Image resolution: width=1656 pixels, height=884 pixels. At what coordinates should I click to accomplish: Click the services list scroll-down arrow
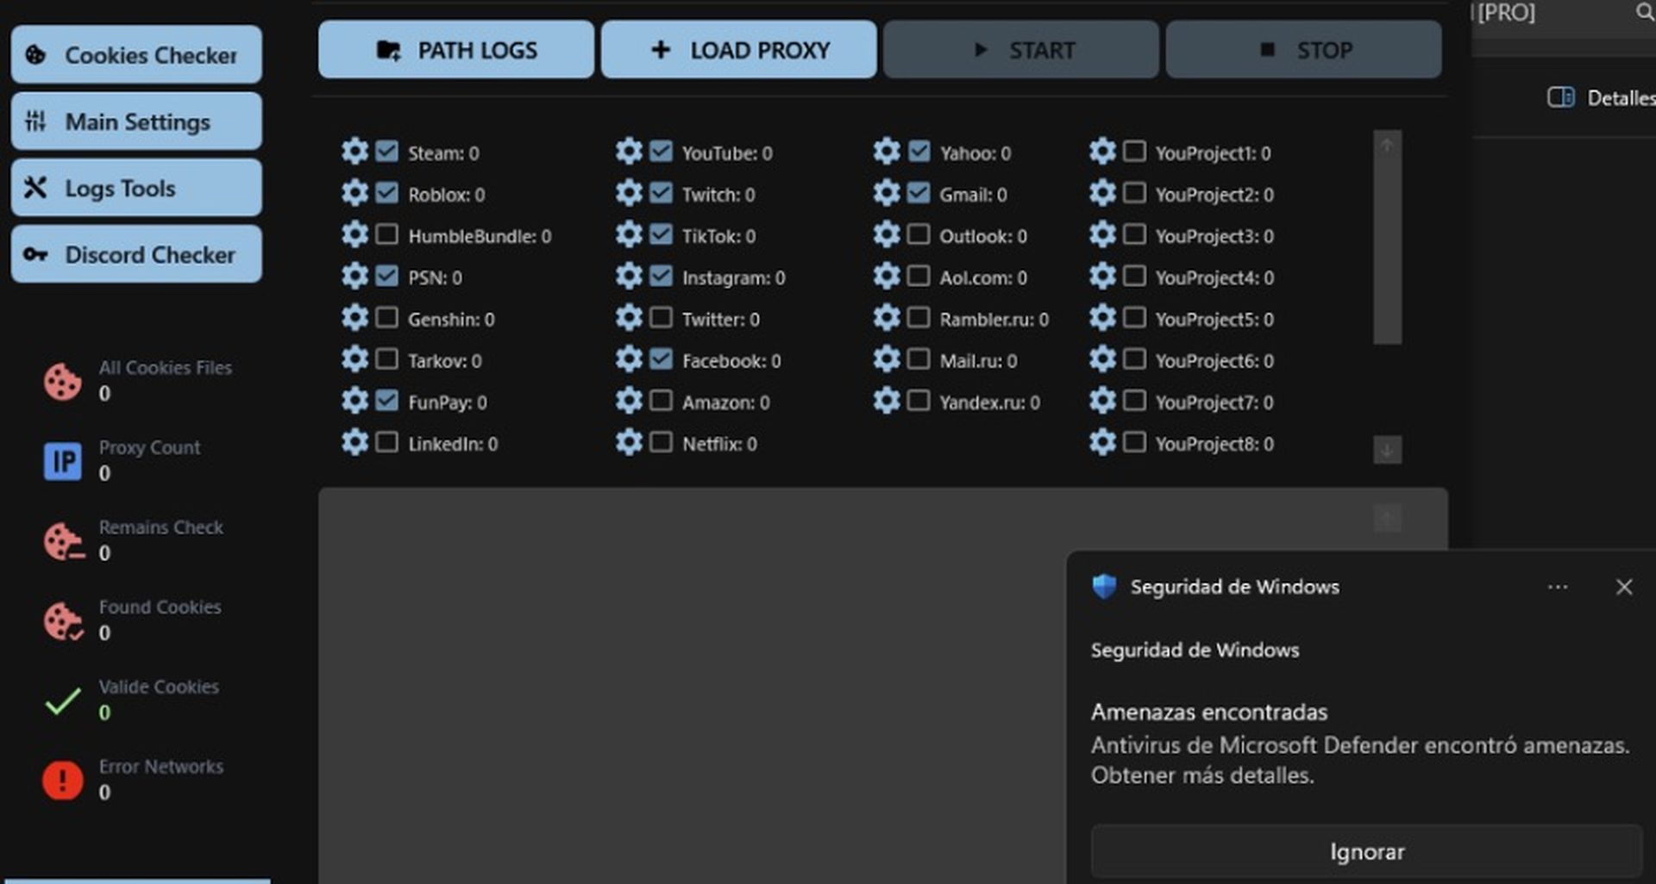click(x=1387, y=450)
